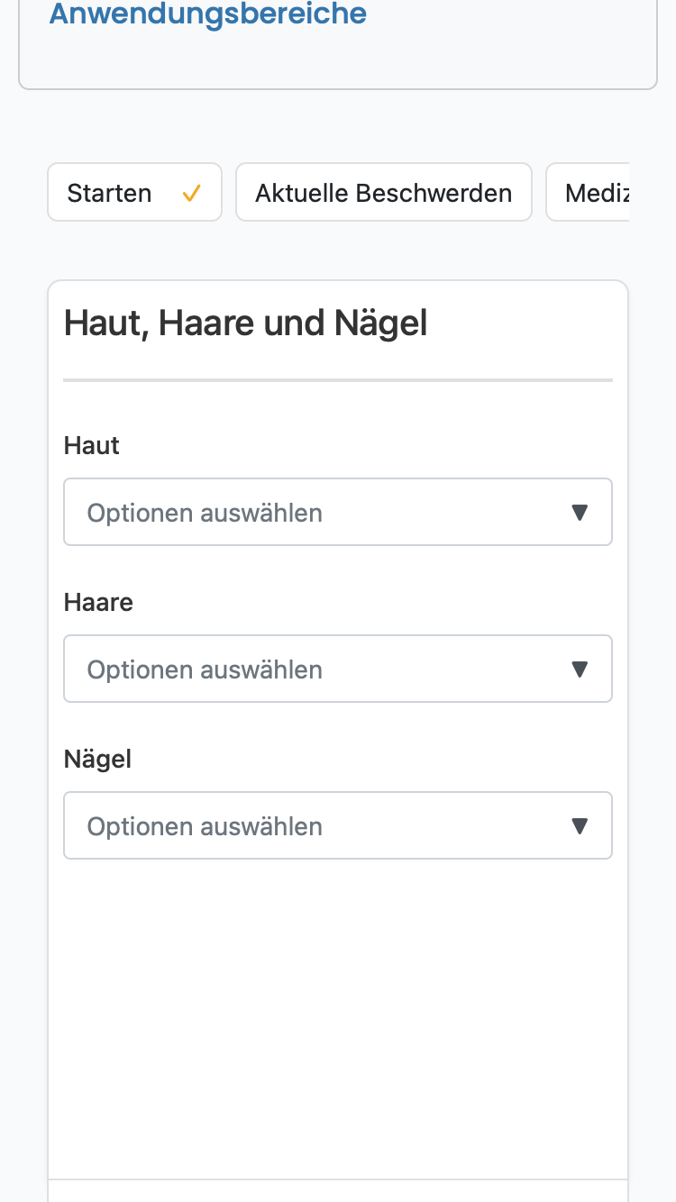The width and height of the screenshot is (676, 1202).
Task: Click the Nägel field label
Action: (97, 759)
